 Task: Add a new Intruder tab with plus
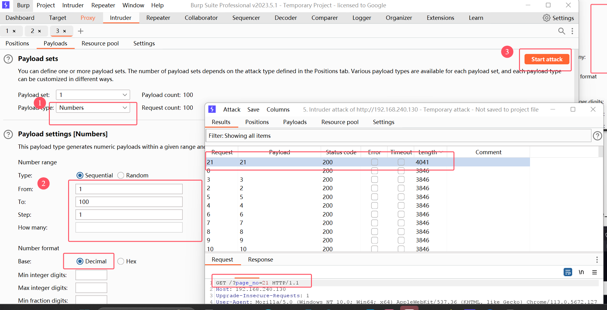pos(81,31)
